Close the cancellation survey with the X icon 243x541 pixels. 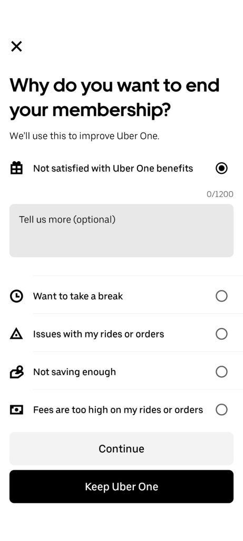click(x=16, y=46)
